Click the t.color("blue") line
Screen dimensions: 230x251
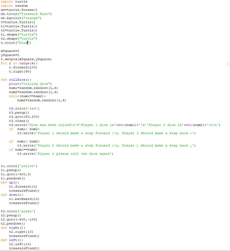(16, 43)
